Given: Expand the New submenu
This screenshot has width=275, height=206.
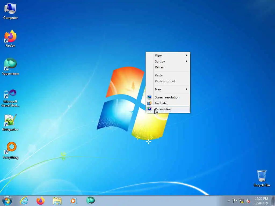Looking at the screenshot, I should pyautogui.click(x=168, y=89).
